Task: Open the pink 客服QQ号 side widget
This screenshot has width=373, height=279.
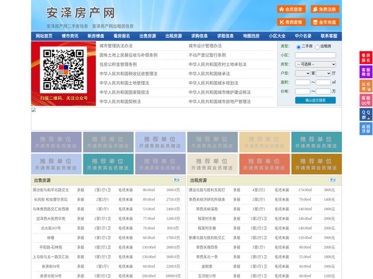Action: 366,100
